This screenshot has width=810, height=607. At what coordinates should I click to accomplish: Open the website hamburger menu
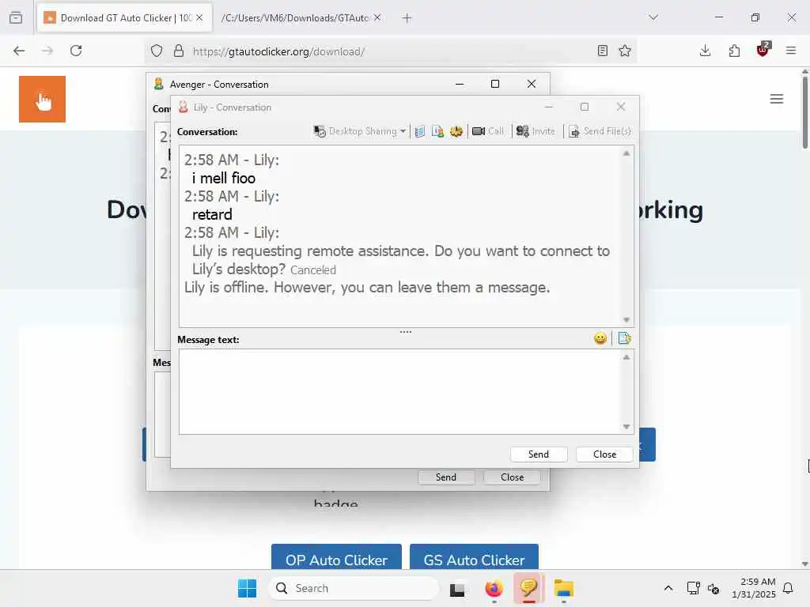click(x=777, y=99)
